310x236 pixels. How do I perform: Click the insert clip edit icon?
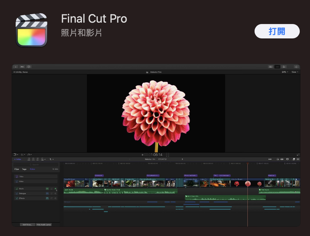[33, 159]
